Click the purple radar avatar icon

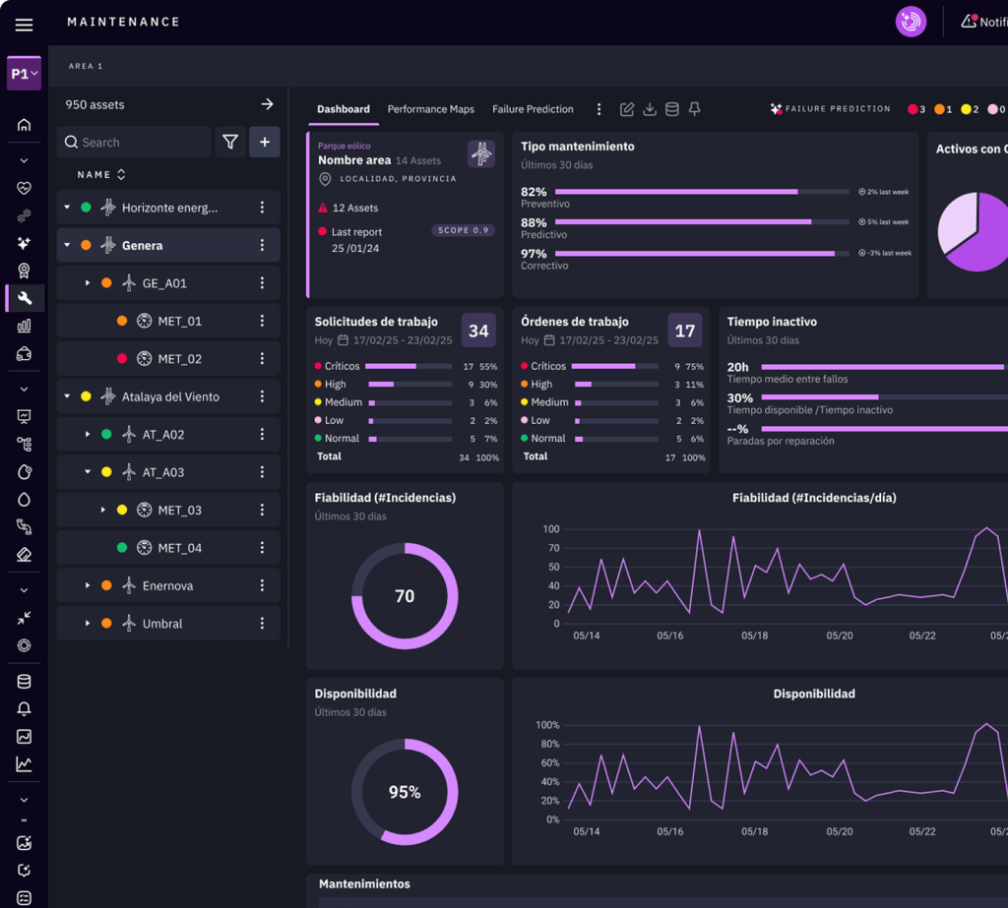pyautogui.click(x=911, y=22)
